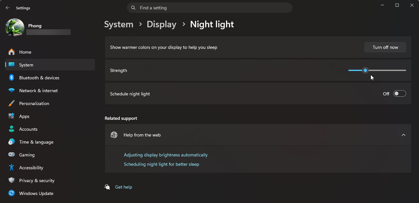Toggle Schedule night light switch
The height and width of the screenshot is (203, 419).
point(400,94)
